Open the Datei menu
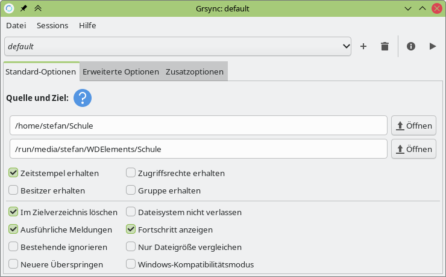The height and width of the screenshot is (277, 446). coord(16,25)
